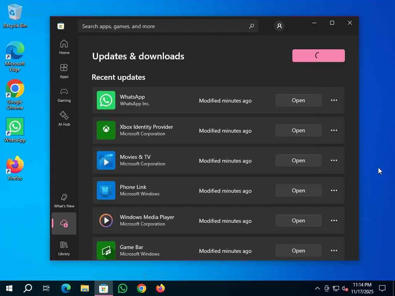The width and height of the screenshot is (395, 296).
Task: Select Firefox desktop shortcut
Action: [15, 168]
